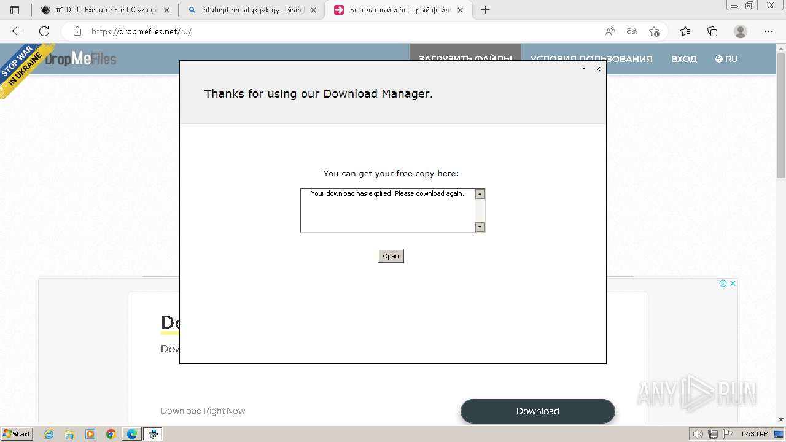
Task: Restore down the browser window
Action: point(750,6)
